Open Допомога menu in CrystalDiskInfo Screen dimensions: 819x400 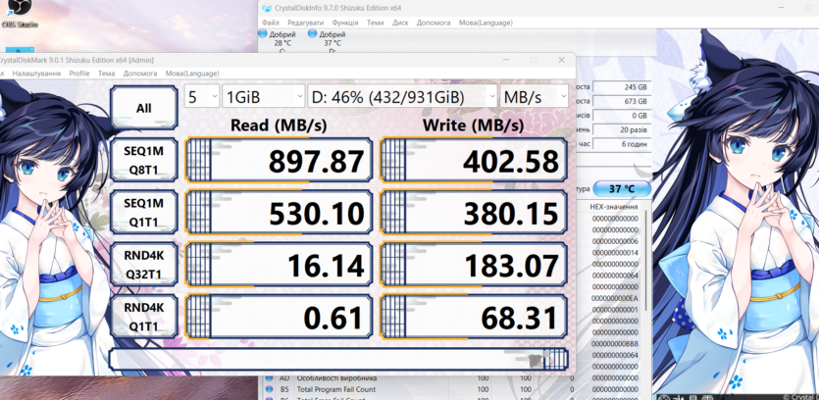[434, 23]
